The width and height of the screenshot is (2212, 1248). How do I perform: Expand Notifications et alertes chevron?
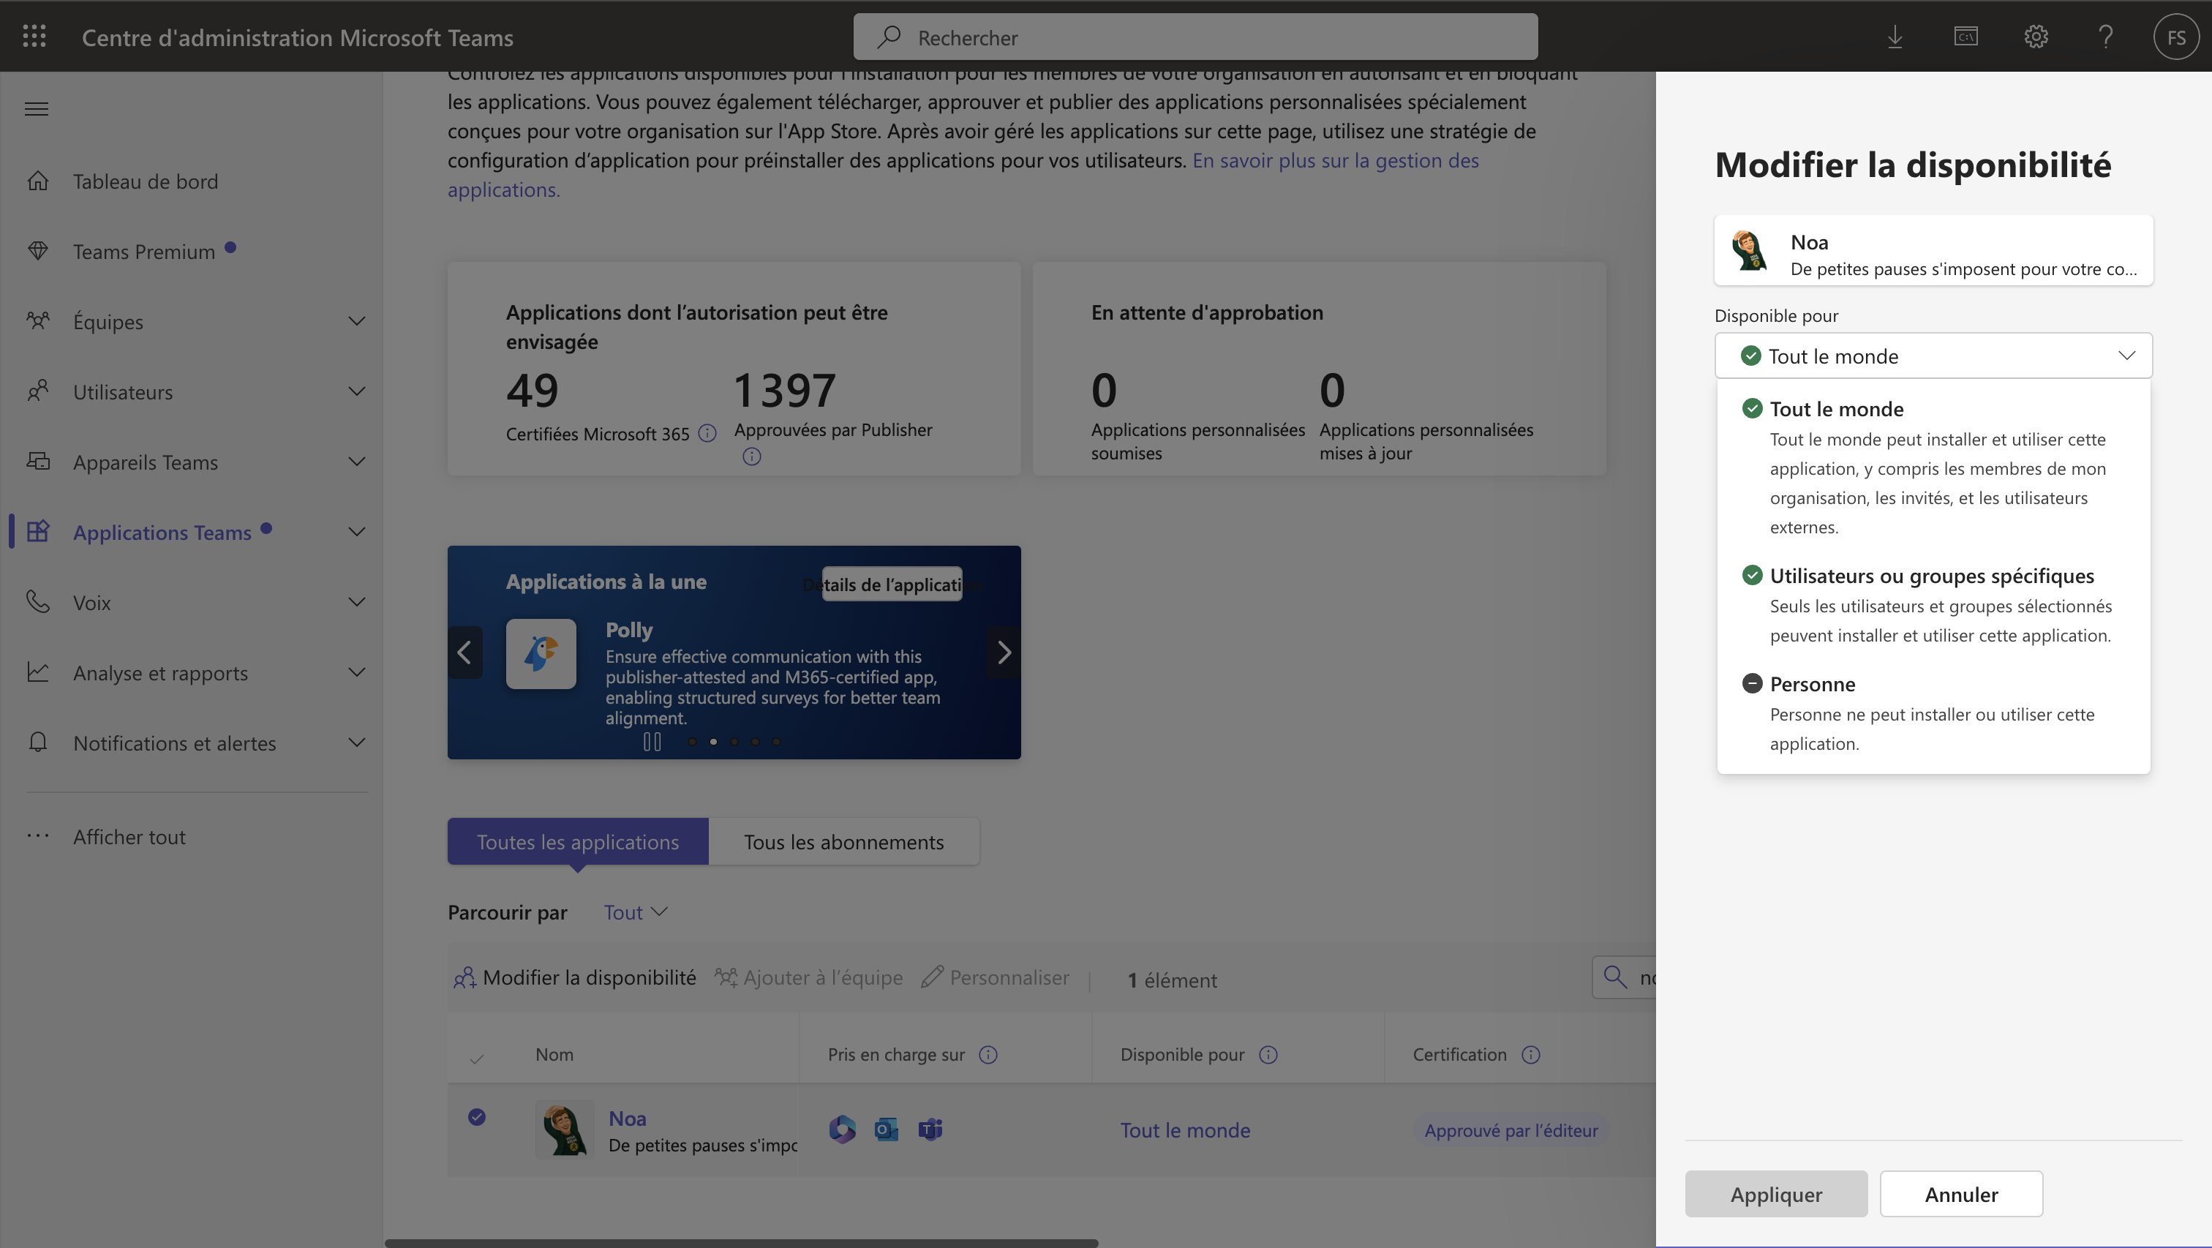356,742
